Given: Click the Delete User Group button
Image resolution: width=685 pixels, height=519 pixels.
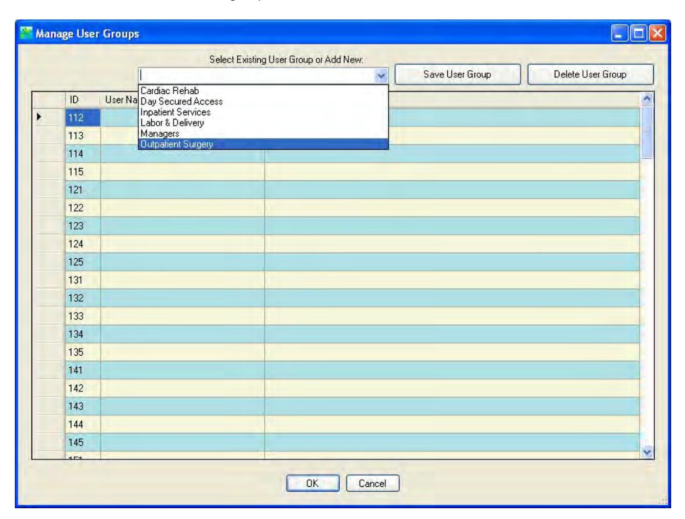Looking at the screenshot, I should pos(590,74).
